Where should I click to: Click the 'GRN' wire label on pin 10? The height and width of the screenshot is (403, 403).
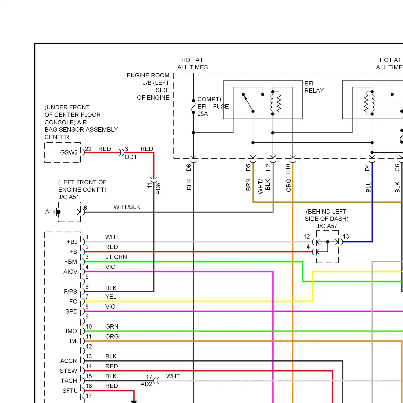point(112,326)
